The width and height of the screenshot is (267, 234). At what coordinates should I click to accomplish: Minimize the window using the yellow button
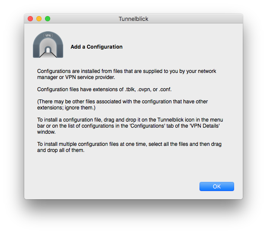(x=39, y=19)
